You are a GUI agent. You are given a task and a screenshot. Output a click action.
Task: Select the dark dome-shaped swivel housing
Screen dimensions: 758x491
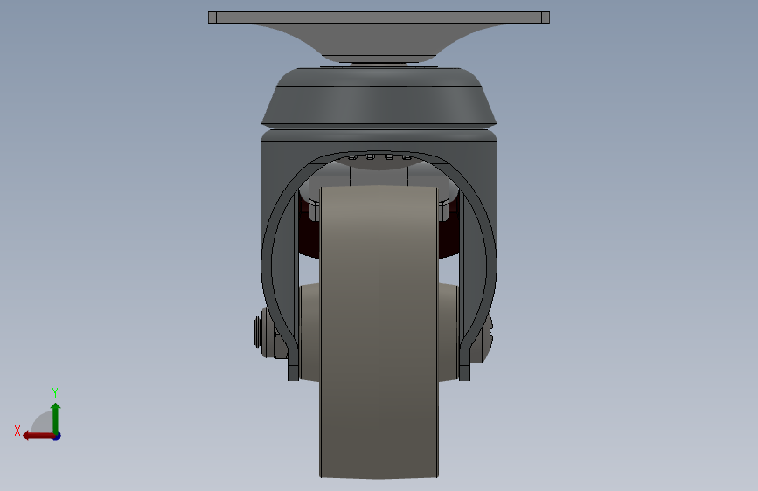tap(379, 99)
